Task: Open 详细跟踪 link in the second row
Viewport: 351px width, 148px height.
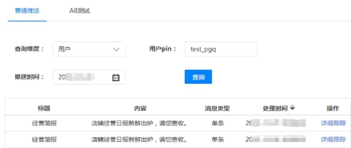Action: [x=333, y=139]
